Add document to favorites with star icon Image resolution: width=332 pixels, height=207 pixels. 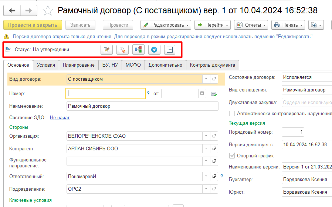[48, 11]
